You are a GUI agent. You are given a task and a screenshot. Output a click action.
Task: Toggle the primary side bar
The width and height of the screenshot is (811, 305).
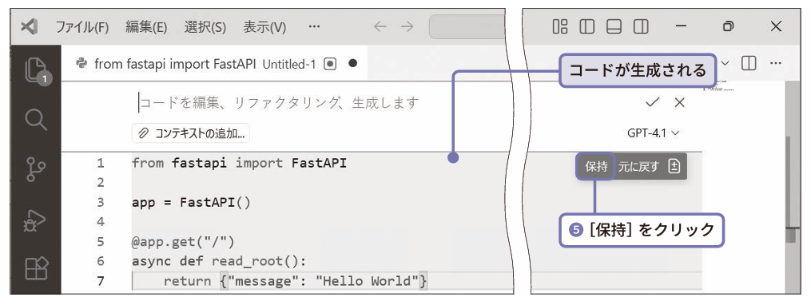[x=586, y=26]
